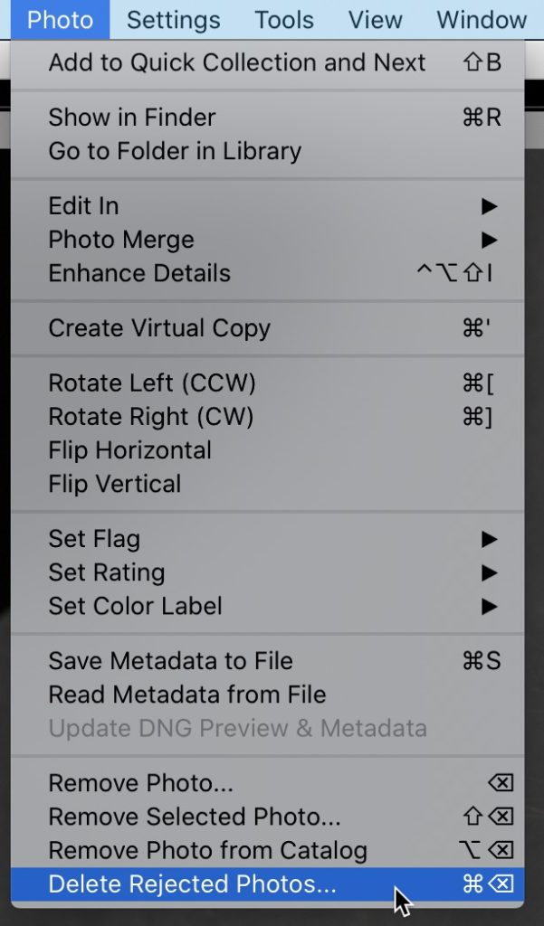This screenshot has height=926, width=544.
Task: Select Save Metadata to File
Action: pos(170,661)
